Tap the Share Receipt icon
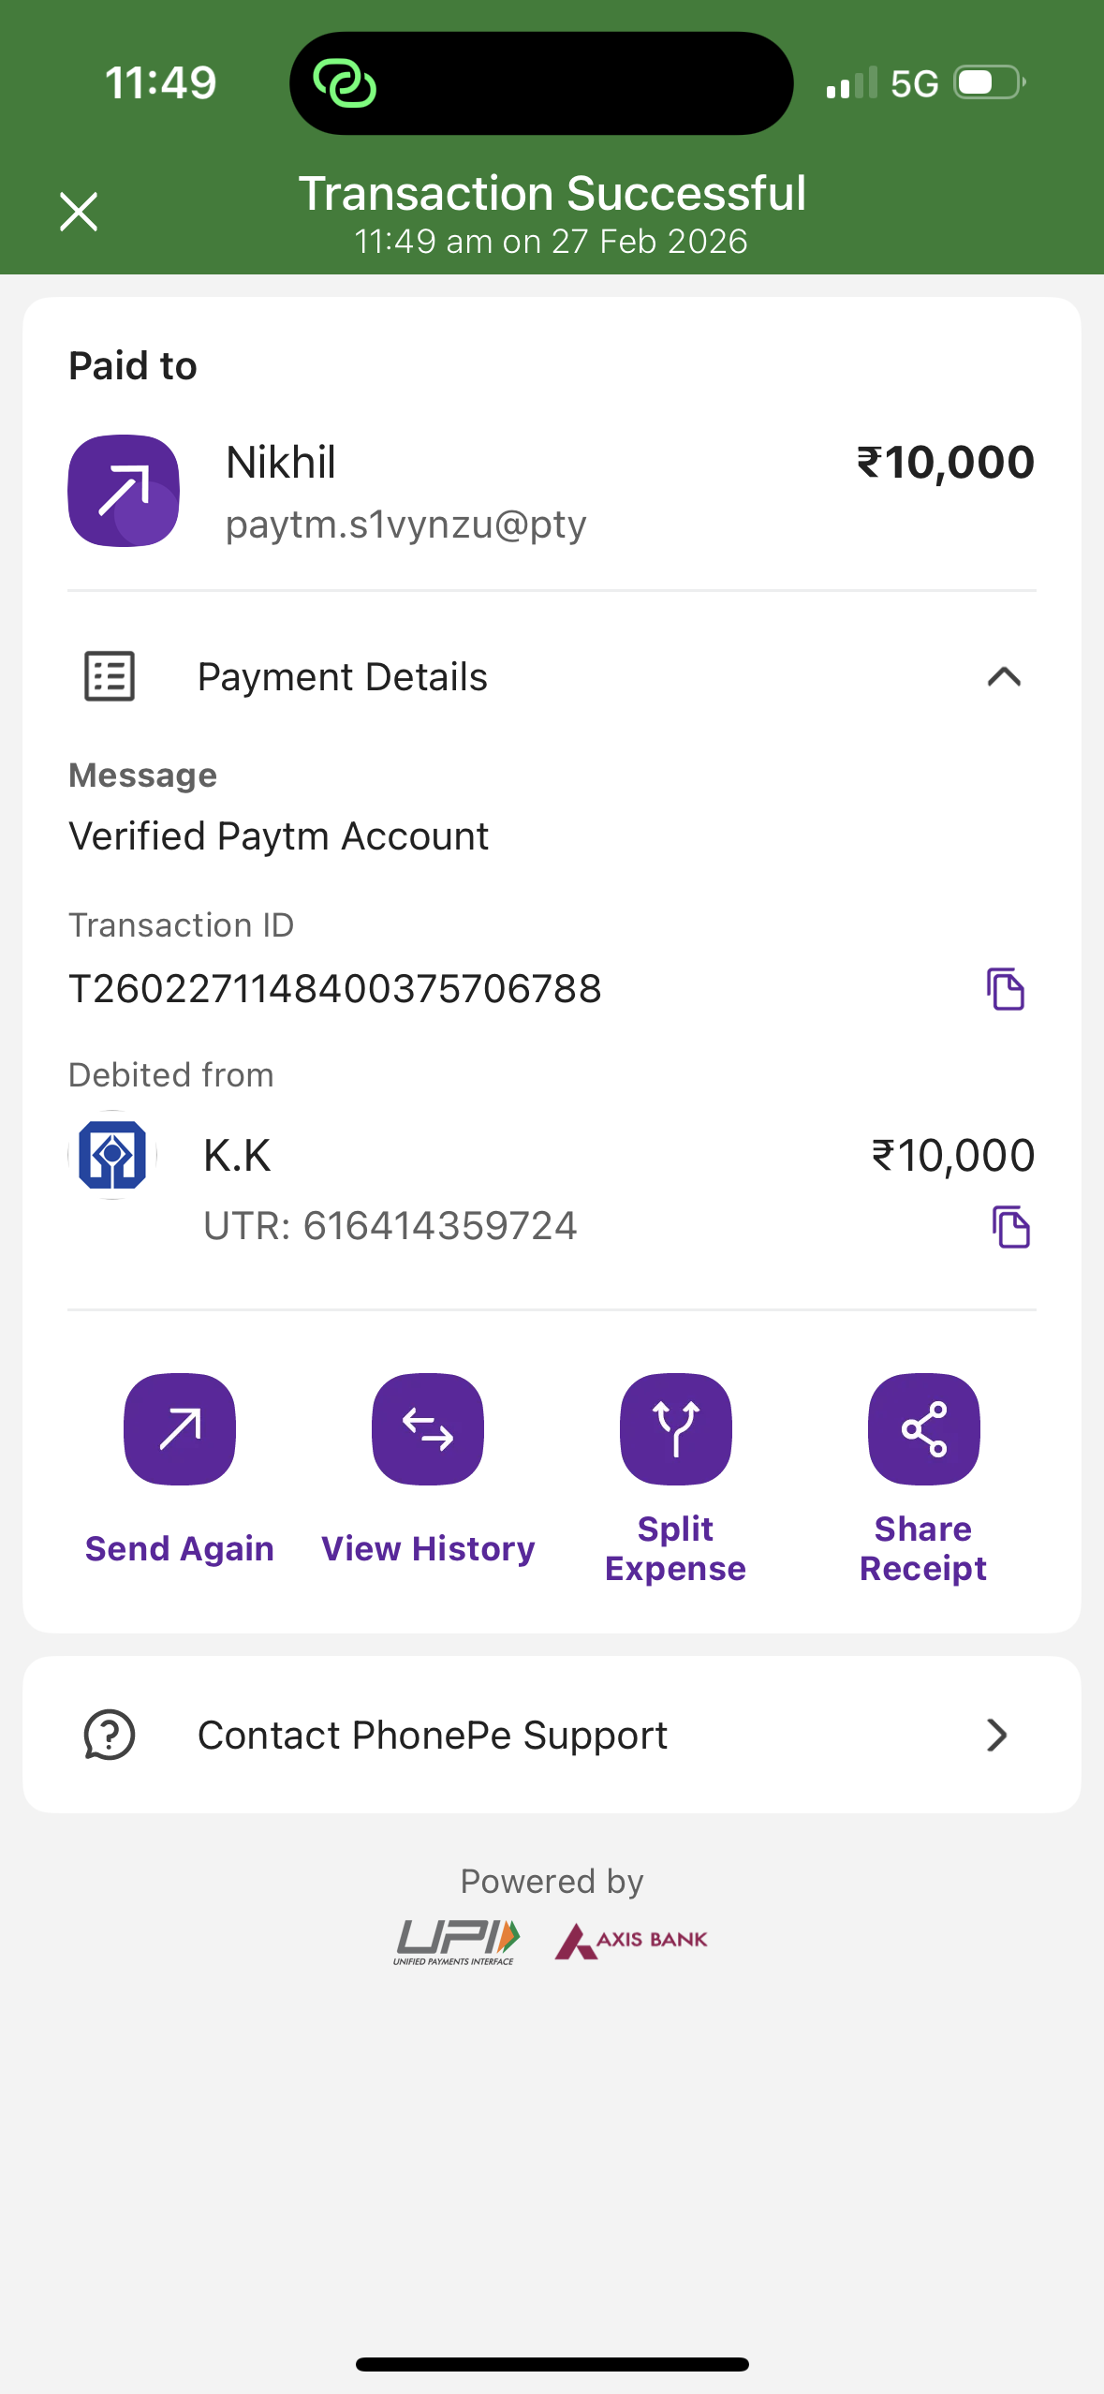The width and height of the screenshot is (1104, 2394). tap(923, 1428)
